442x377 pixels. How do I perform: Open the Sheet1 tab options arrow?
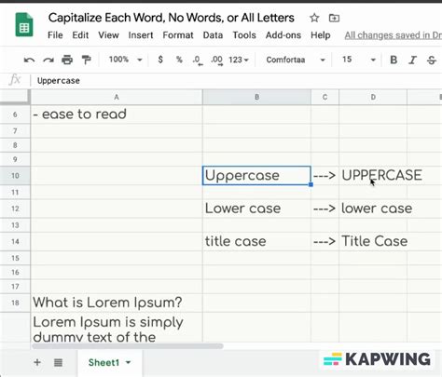(x=128, y=362)
